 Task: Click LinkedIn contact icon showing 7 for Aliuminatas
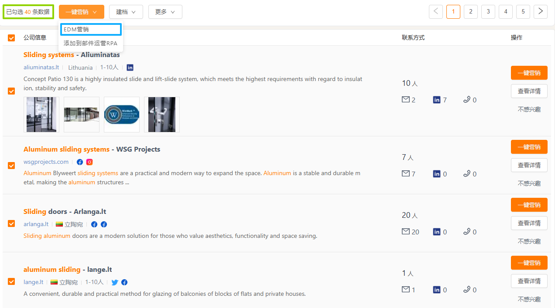(437, 100)
